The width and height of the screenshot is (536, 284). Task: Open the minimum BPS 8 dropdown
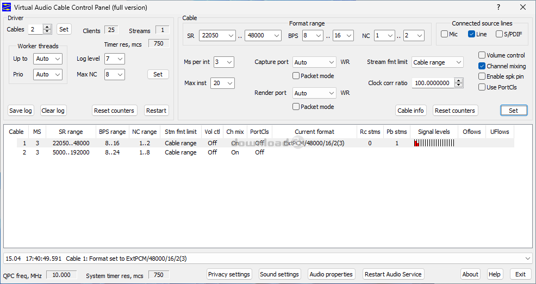313,35
